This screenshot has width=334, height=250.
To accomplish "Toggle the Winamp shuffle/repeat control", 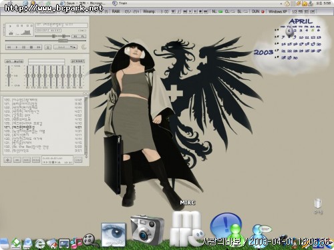I will [x=65, y=47].
